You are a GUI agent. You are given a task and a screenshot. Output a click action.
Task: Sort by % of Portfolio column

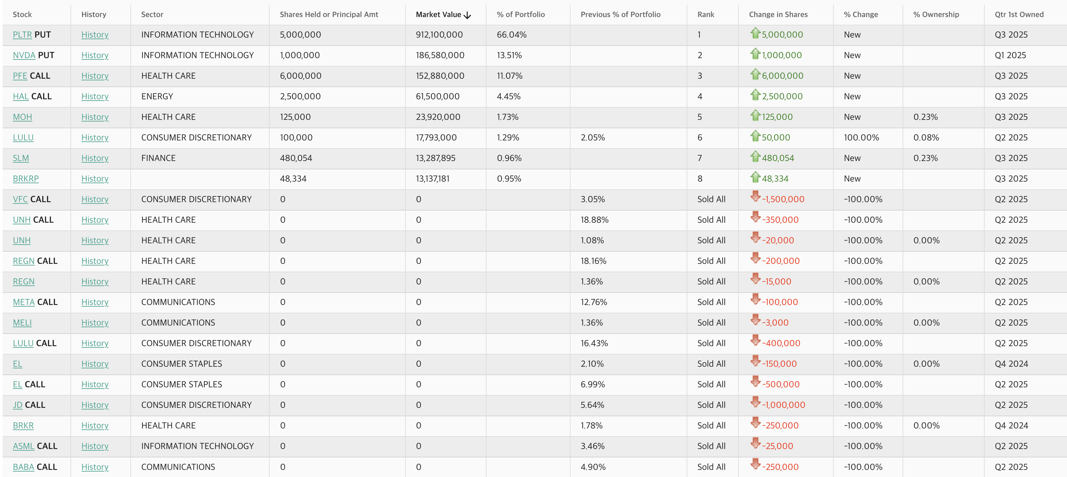[x=521, y=14]
